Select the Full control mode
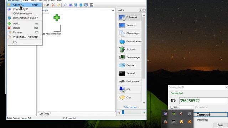Viewport: 228px width, 128px height. 130,17
